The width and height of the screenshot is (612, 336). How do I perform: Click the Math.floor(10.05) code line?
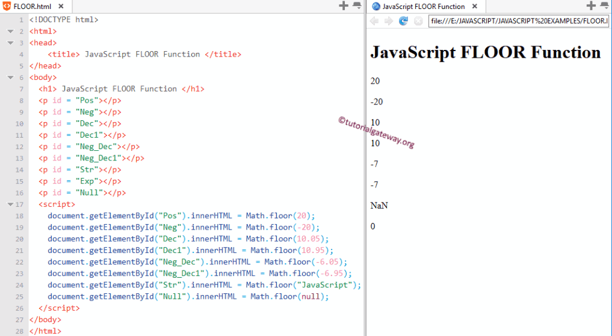coord(188,239)
